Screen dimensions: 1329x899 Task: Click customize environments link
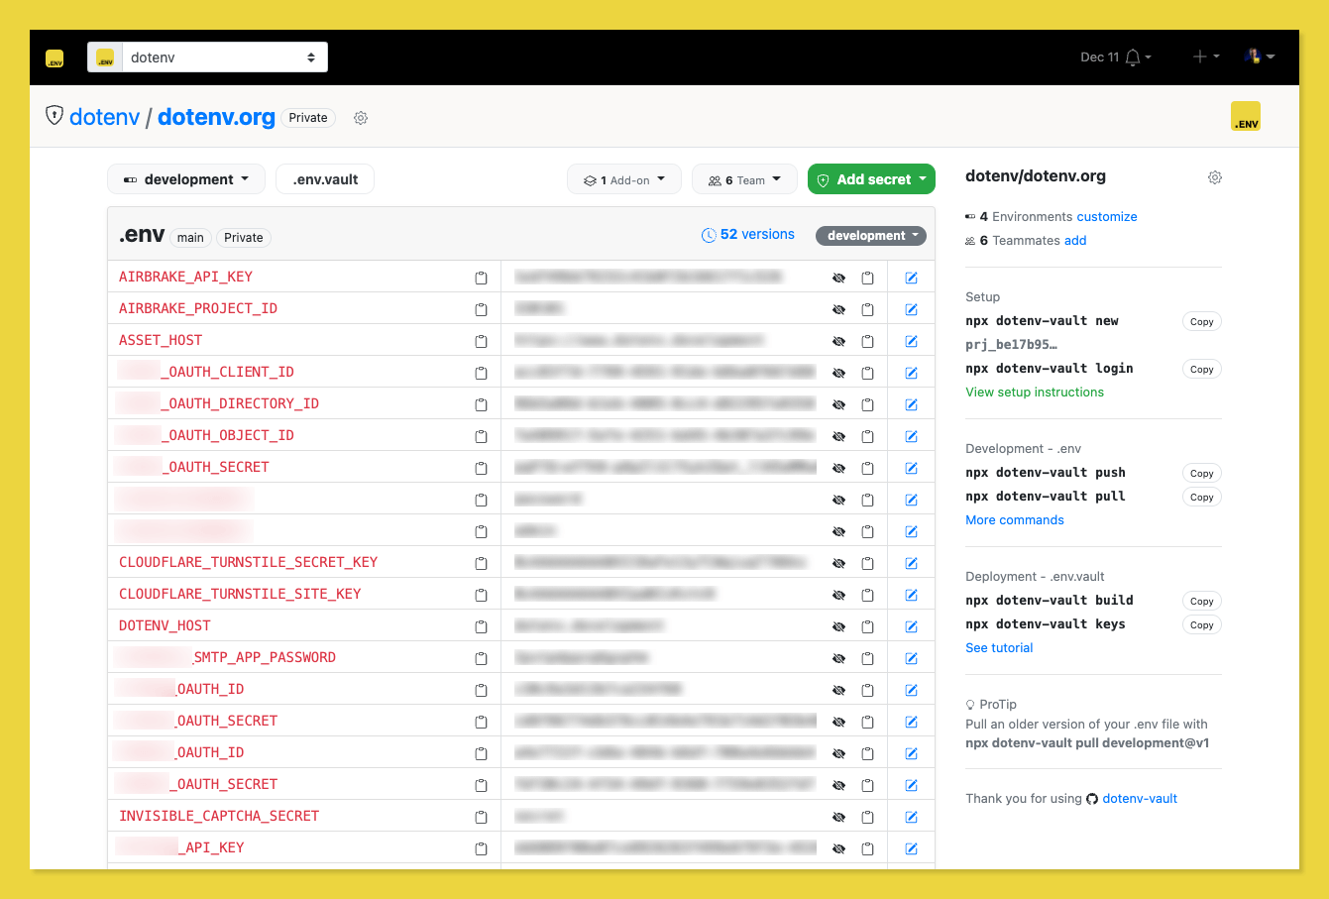tap(1107, 217)
